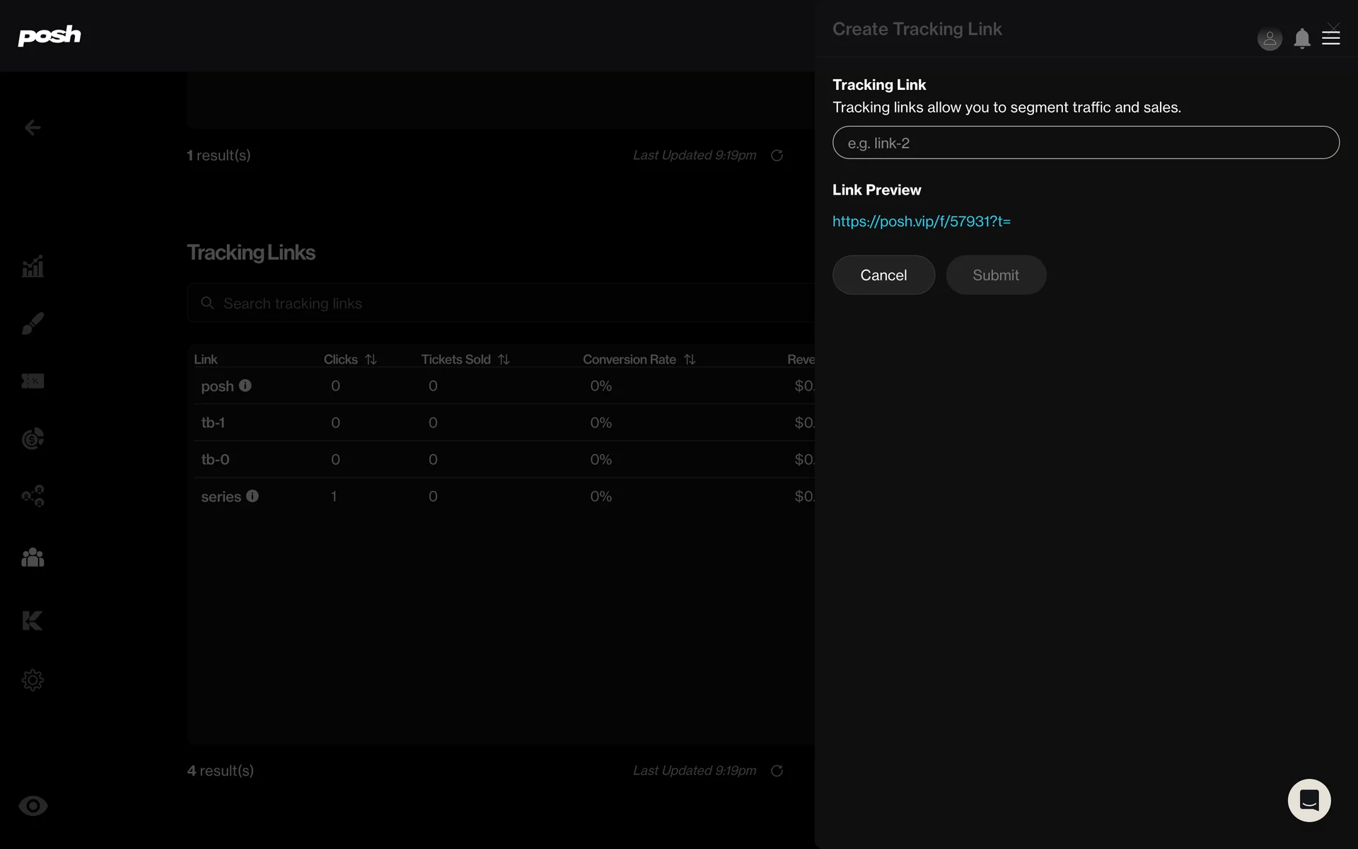Image resolution: width=1358 pixels, height=849 pixels.
Task: Open the finance dollar icon
Action: coord(33,439)
